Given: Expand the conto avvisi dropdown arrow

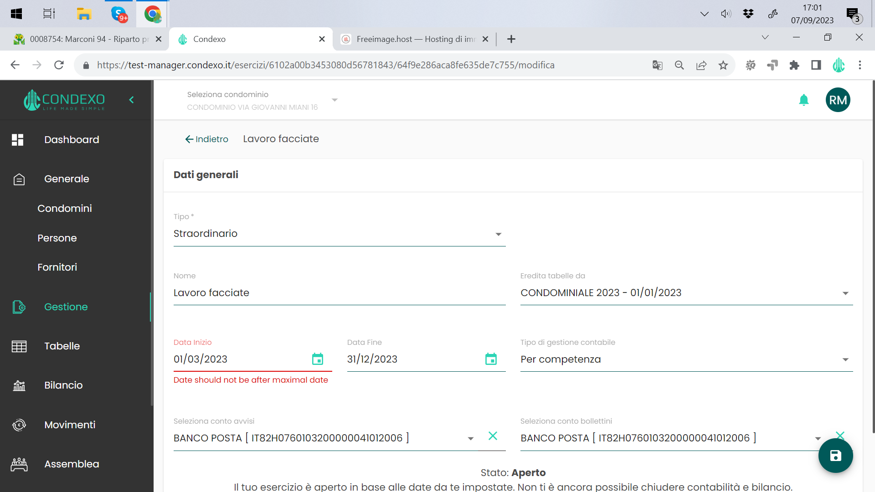Looking at the screenshot, I should point(471,439).
